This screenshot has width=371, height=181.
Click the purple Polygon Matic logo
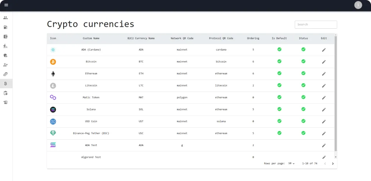point(53,97)
